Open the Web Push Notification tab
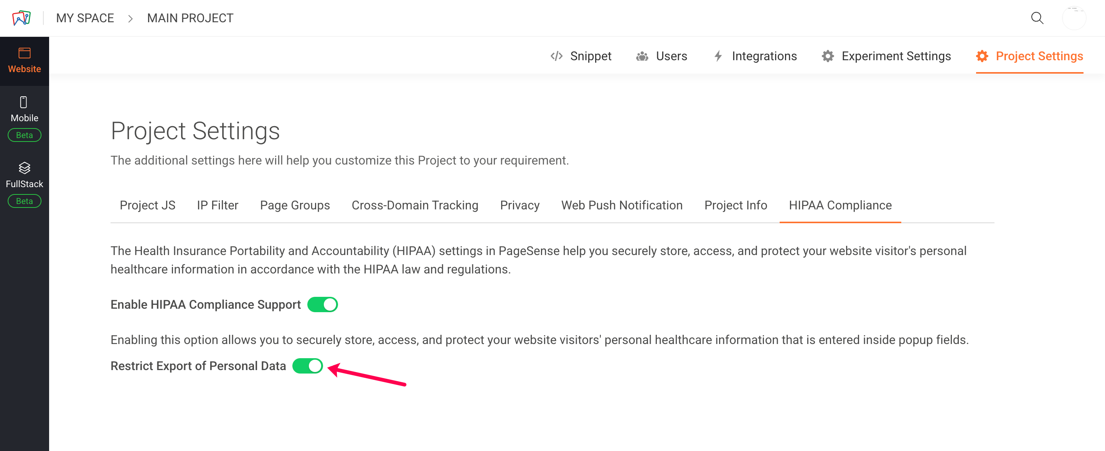The image size is (1105, 451). pyautogui.click(x=622, y=205)
